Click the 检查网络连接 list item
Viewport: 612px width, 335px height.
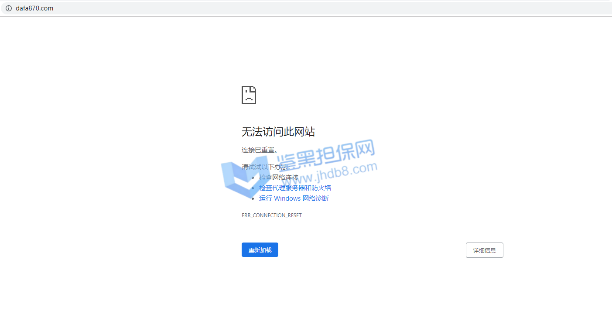pos(279,178)
